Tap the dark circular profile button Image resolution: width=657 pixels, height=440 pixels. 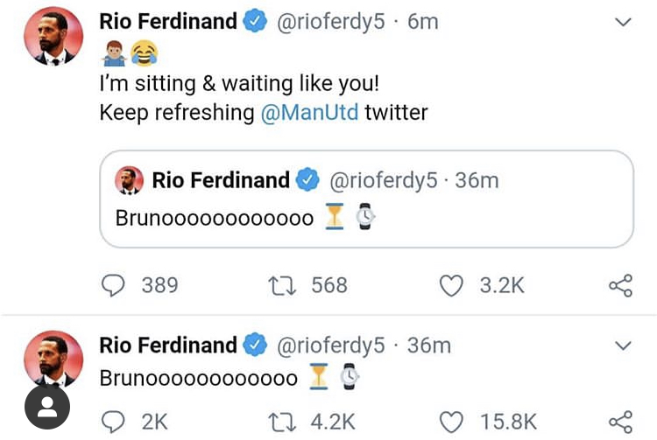point(46,407)
